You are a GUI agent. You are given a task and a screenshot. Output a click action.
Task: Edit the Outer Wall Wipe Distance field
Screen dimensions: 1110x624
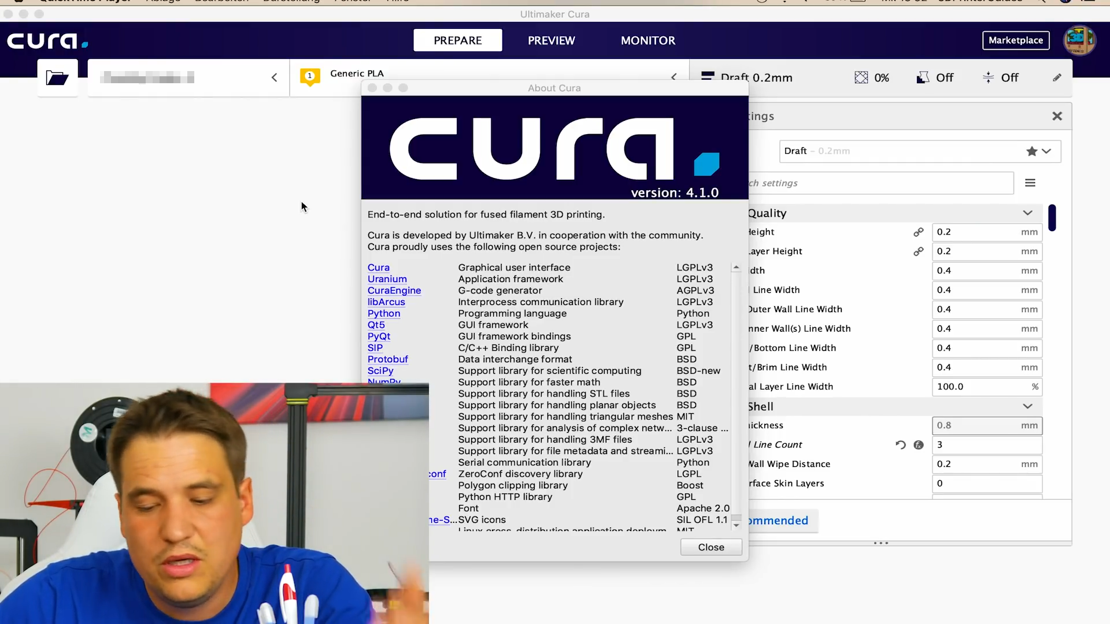(x=987, y=465)
